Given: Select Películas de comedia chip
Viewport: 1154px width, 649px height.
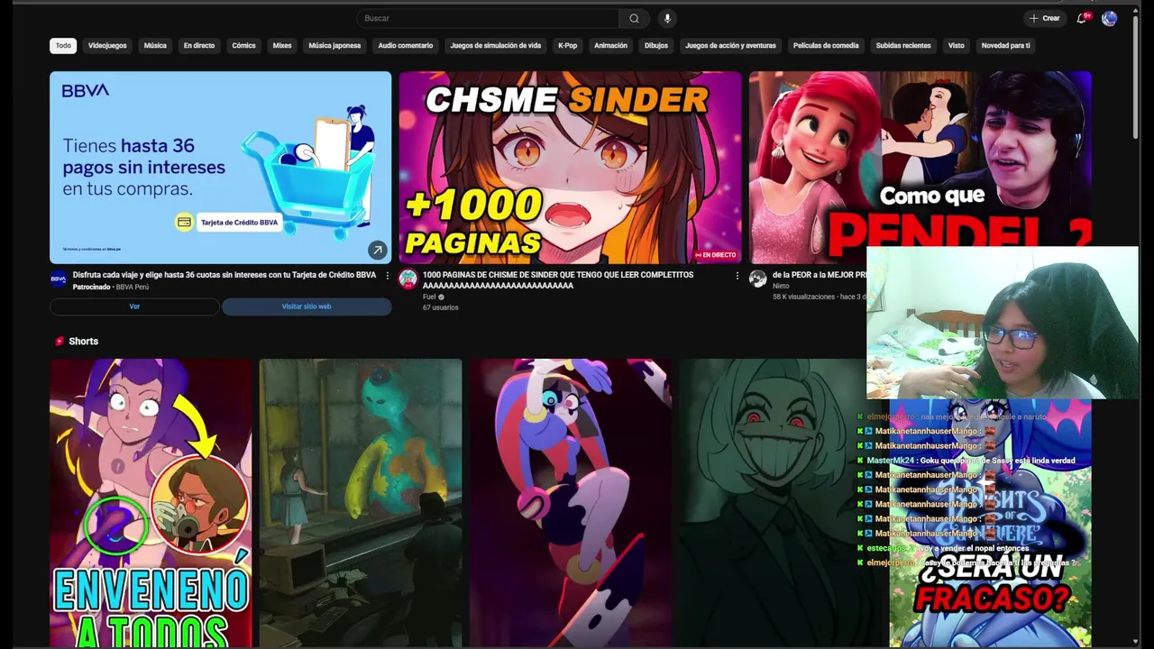Looking at the screenshot, I should tap(826, 45).
